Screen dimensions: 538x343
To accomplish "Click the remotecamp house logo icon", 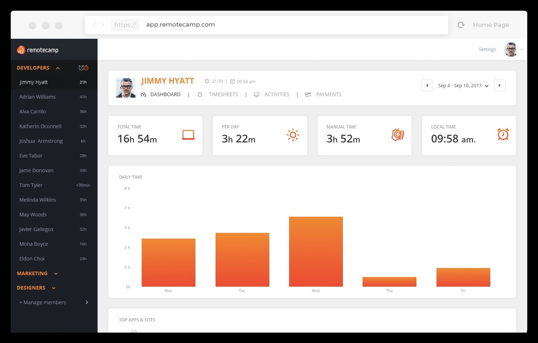I will pyautogui.click(x=21, y=50).
